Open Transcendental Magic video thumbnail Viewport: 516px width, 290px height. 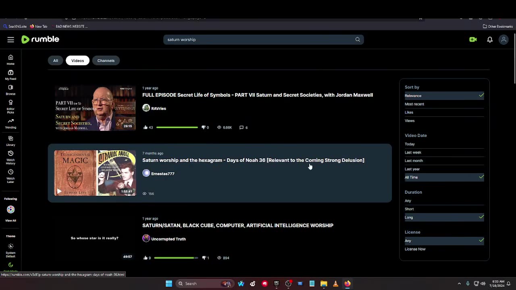tap(95, 173)
